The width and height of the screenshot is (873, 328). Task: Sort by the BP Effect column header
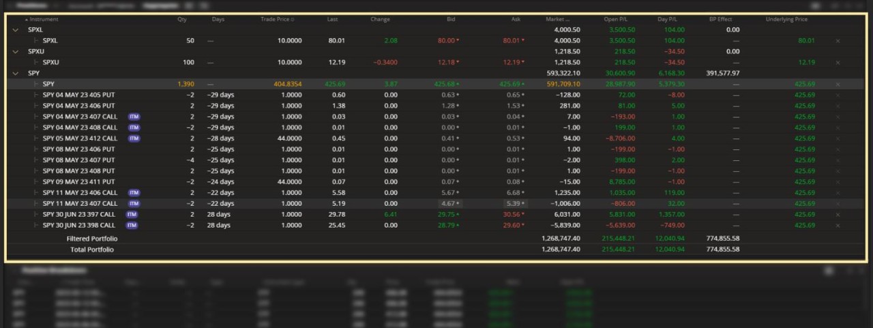point(721,20)
